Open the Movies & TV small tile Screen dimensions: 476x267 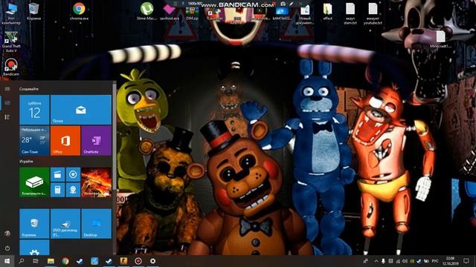click(x=58, y=174)
